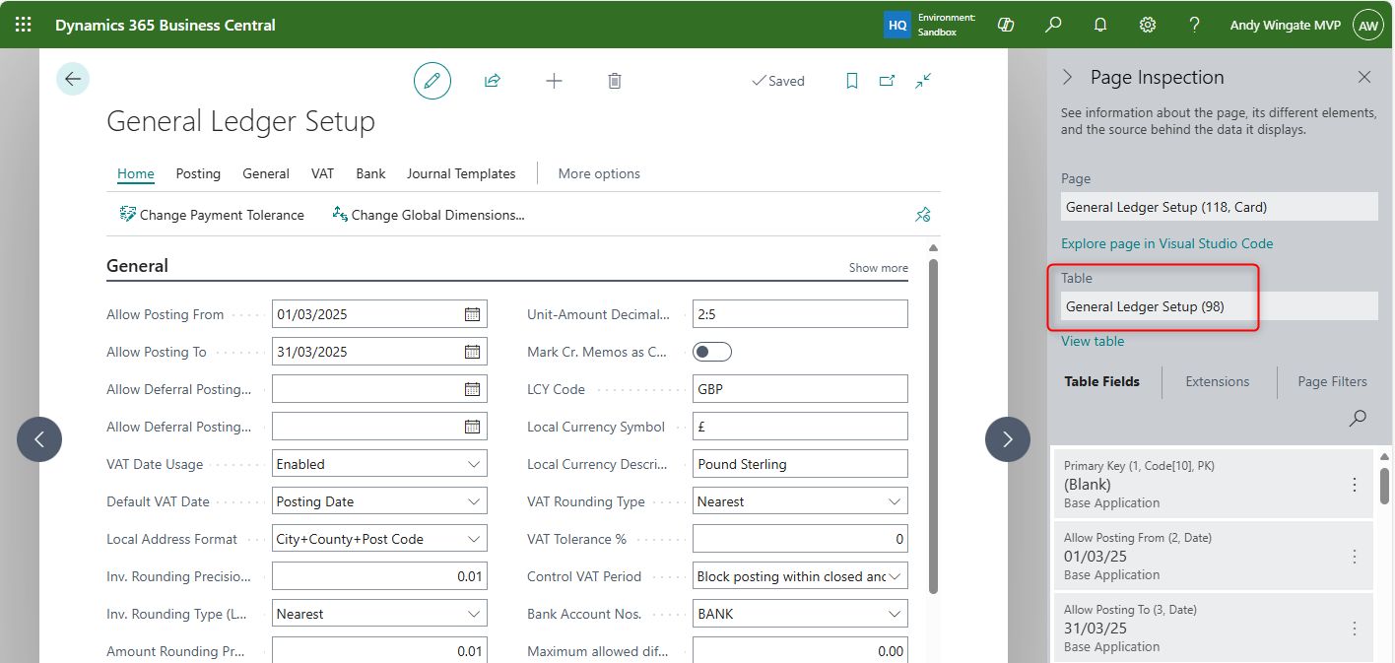Click Change Global Dimensions action
1395x663 pixels.
click(x=429, y=215)
